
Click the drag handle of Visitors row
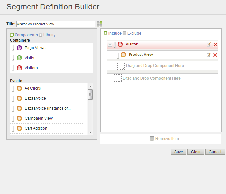point(13,68)
